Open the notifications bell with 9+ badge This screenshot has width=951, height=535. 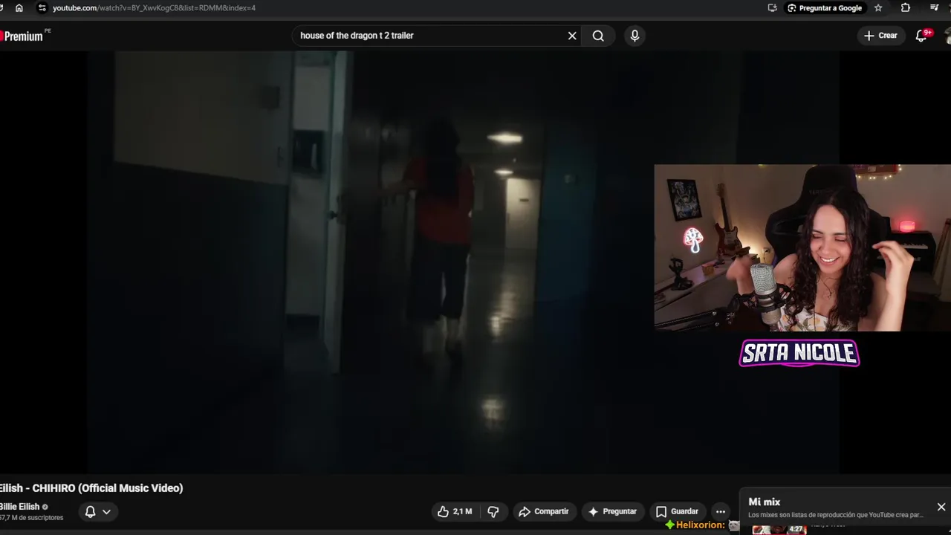tap(921, 36)
